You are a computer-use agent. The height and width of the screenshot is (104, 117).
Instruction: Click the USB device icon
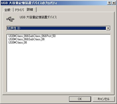point(10,19)
